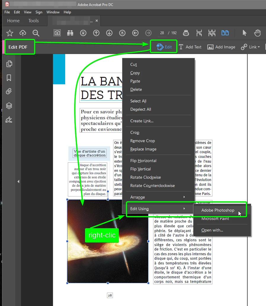Open the Edit menu in menu bar
The width and height of the screenshot is (266, 306).
tap(17, 12)
